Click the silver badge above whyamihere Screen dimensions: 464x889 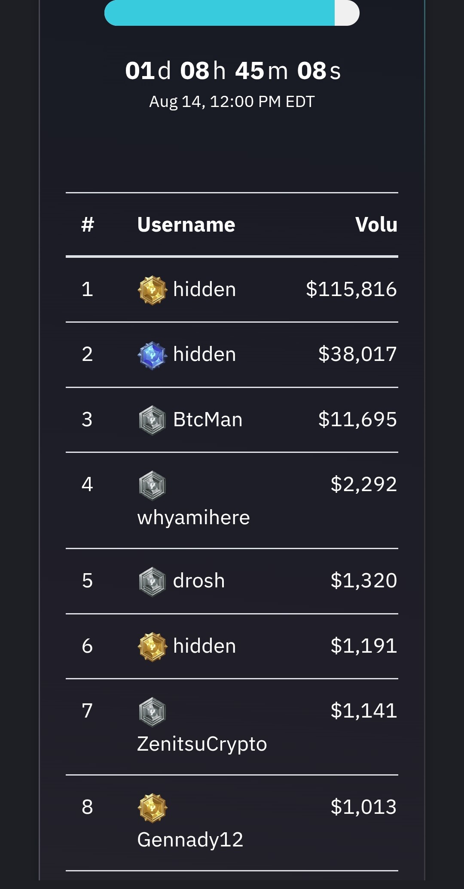[x=152, y=486]
